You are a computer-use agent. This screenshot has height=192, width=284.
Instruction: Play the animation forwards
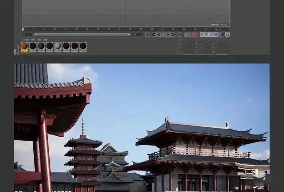163,34
